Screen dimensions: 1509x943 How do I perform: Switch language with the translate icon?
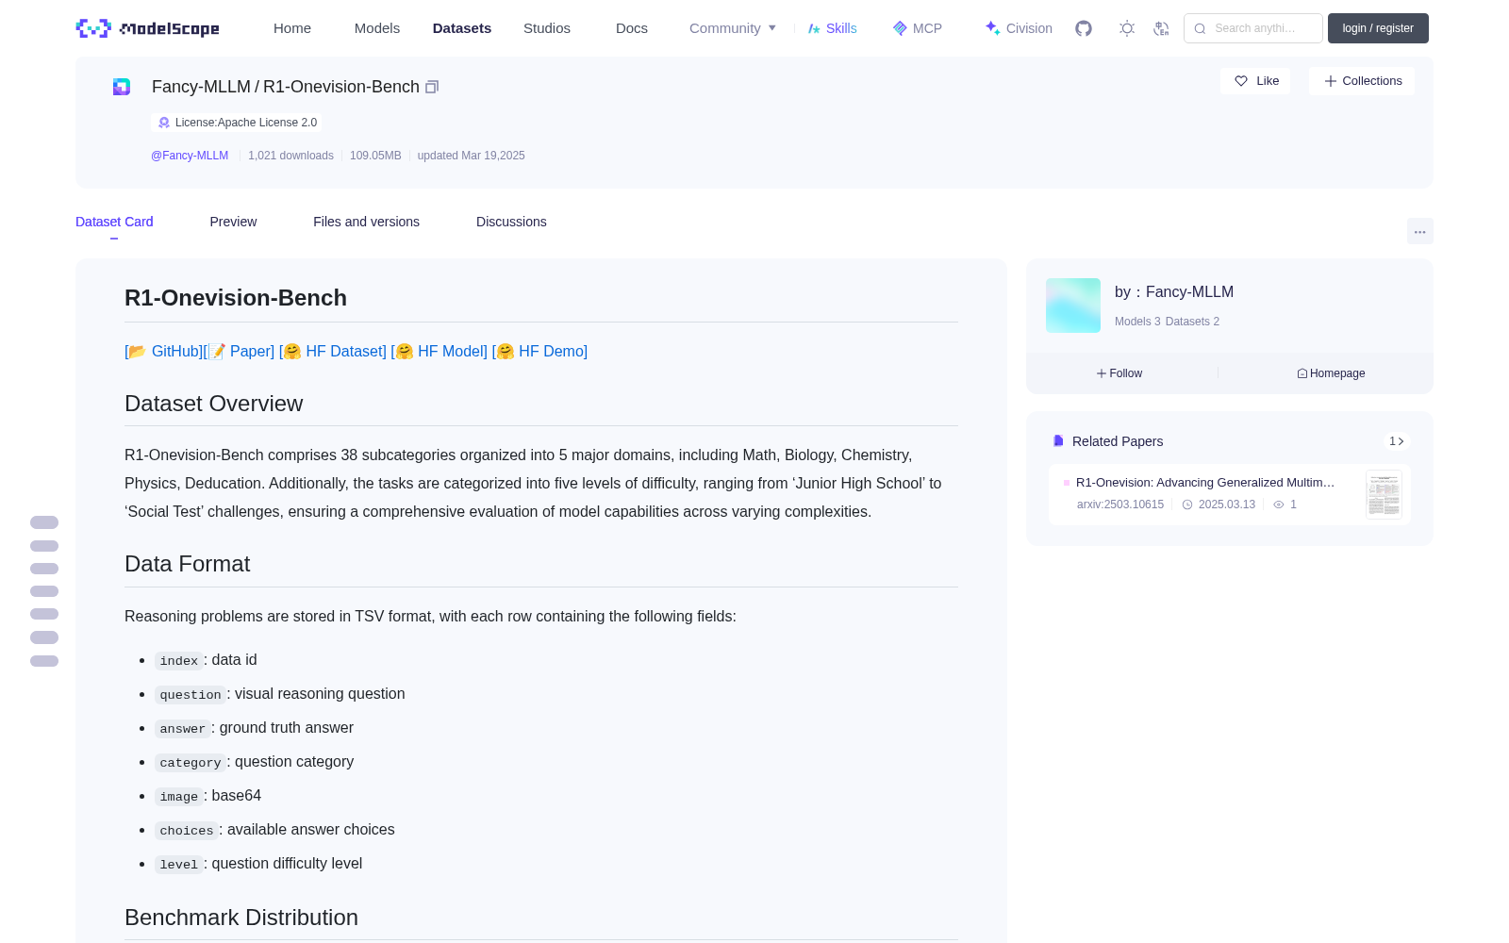(x=1162, y=28)
